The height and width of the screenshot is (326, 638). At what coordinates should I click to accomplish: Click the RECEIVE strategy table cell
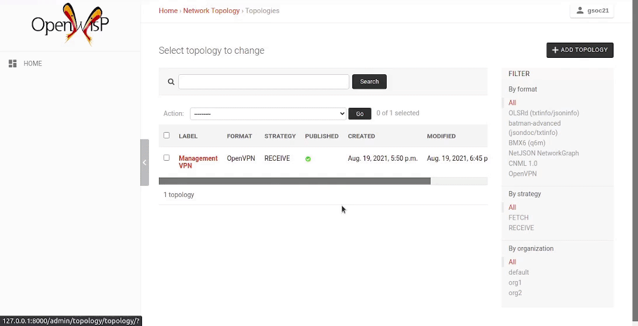pos(277,158)
